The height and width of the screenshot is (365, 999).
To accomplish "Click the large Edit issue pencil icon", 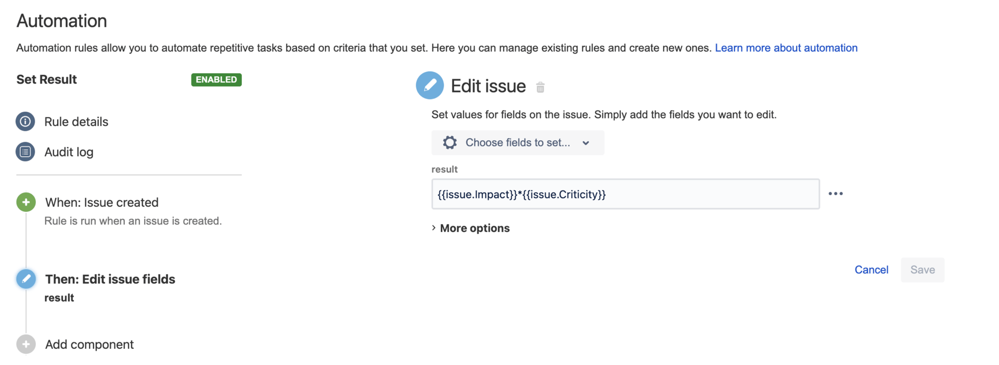I will 430,85.
